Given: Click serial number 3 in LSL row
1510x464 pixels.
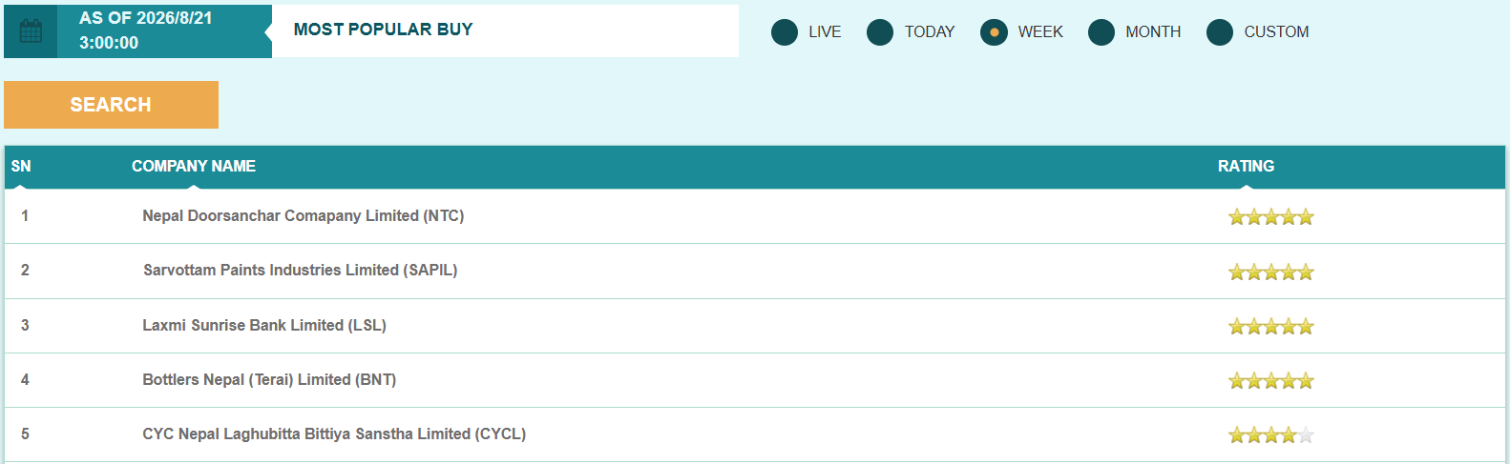Looking at the screenshot, I should pyautogui.click(x=25, y=326).
